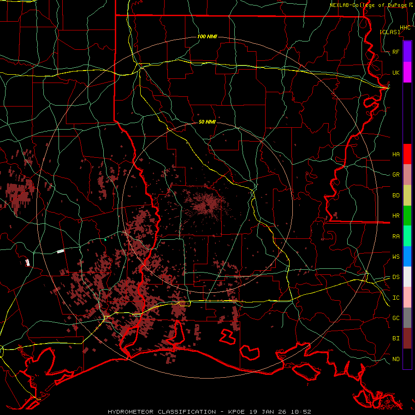
Task: Click the ND black legend swatch
Action: click(407, 359)
